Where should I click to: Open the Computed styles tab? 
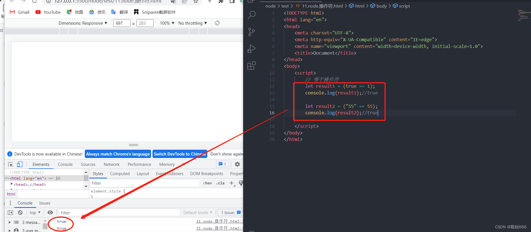[120, 174]
